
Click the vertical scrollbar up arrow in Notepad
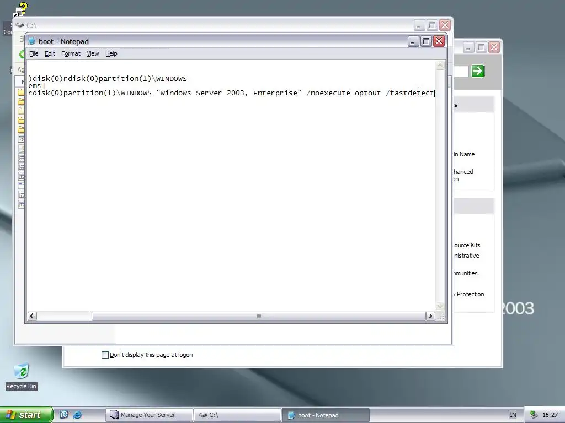click(440, 66)
